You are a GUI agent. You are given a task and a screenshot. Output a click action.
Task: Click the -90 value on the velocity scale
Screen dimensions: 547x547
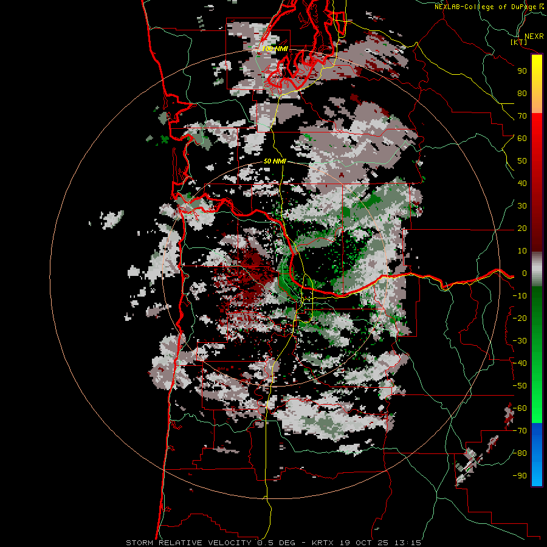point(520,476)
